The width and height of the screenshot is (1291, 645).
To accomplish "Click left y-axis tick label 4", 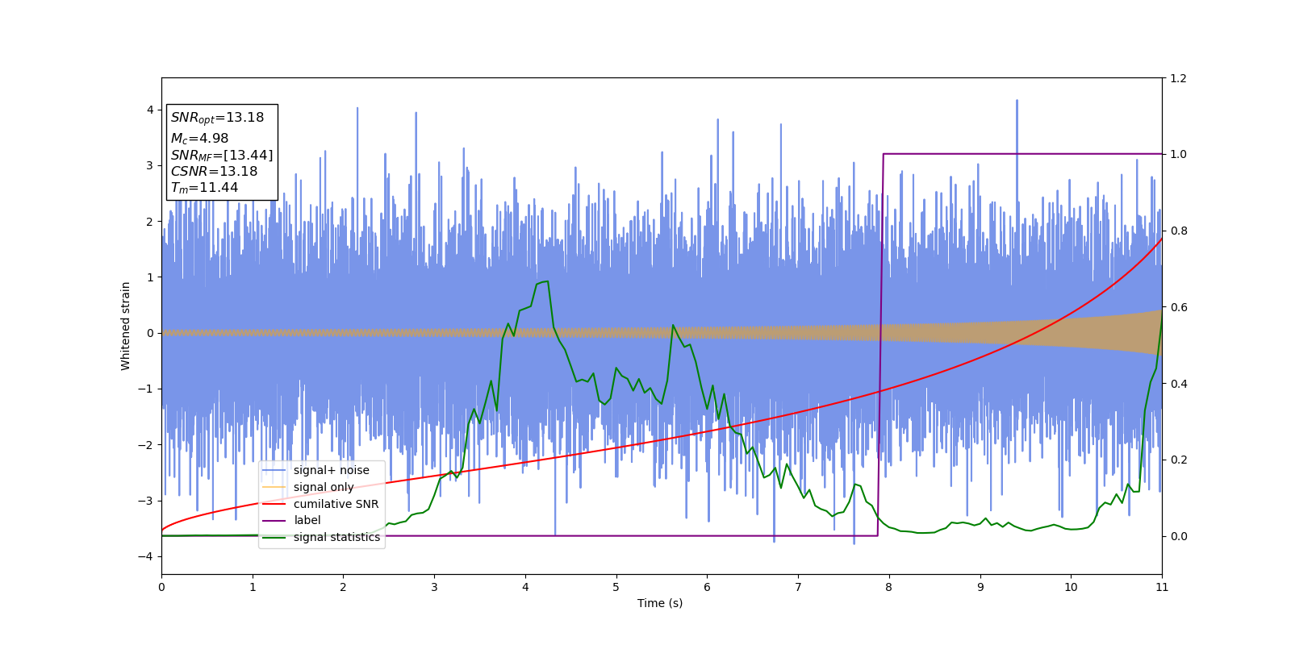I will (x=150, y=110).
